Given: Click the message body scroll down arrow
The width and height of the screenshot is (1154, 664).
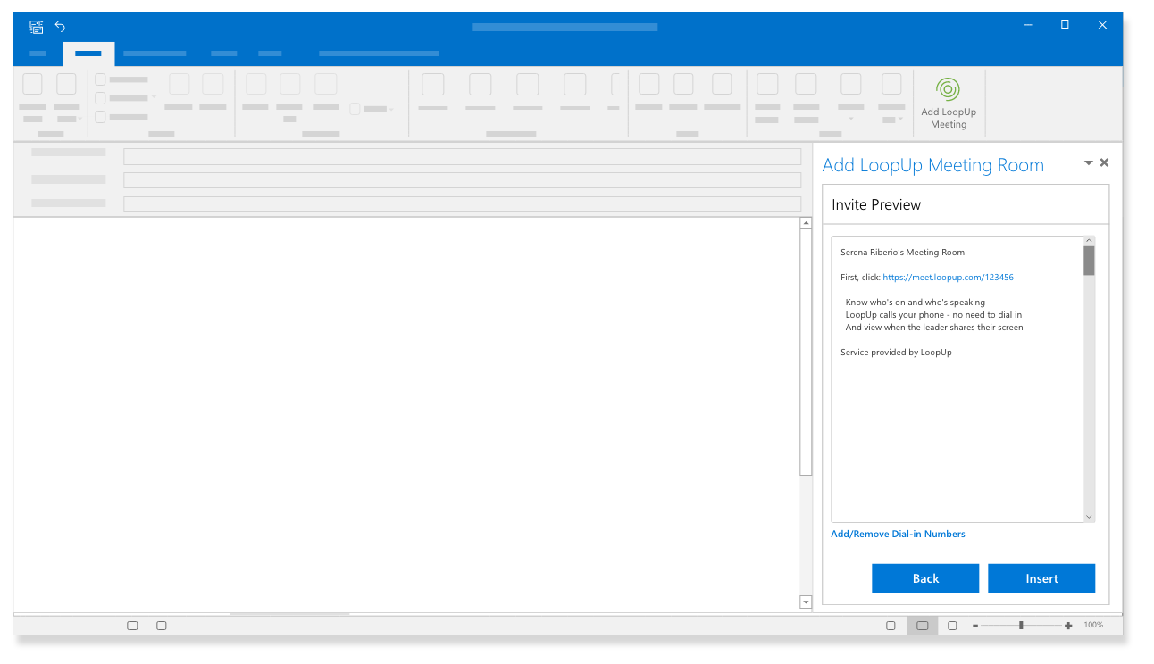Looking at the screenshot, I should pyautogui.click(x=806, y=602).
